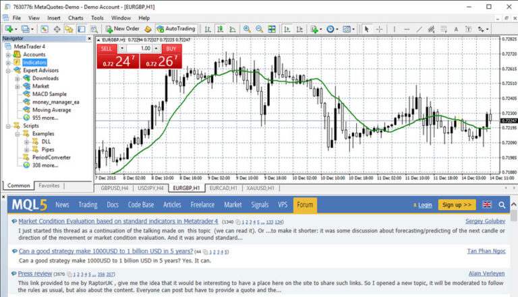Toggle chart Auto Scroll
Viewport: 518px width, 297px height.
tap(287, 29)
